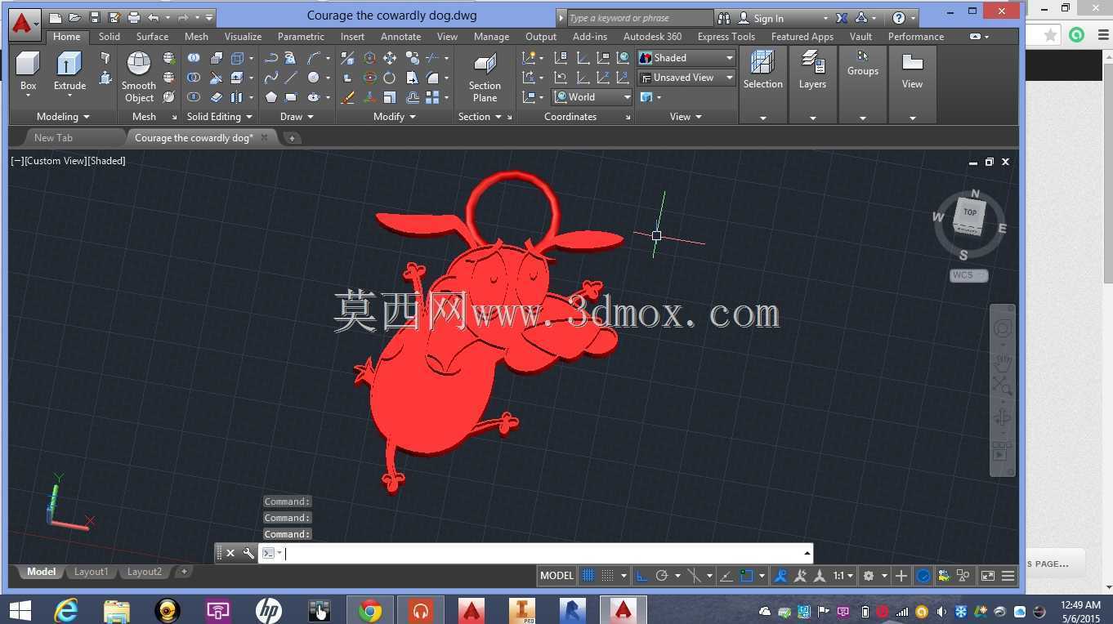Expand the Solid Editing panel

[x=220, y=117]
